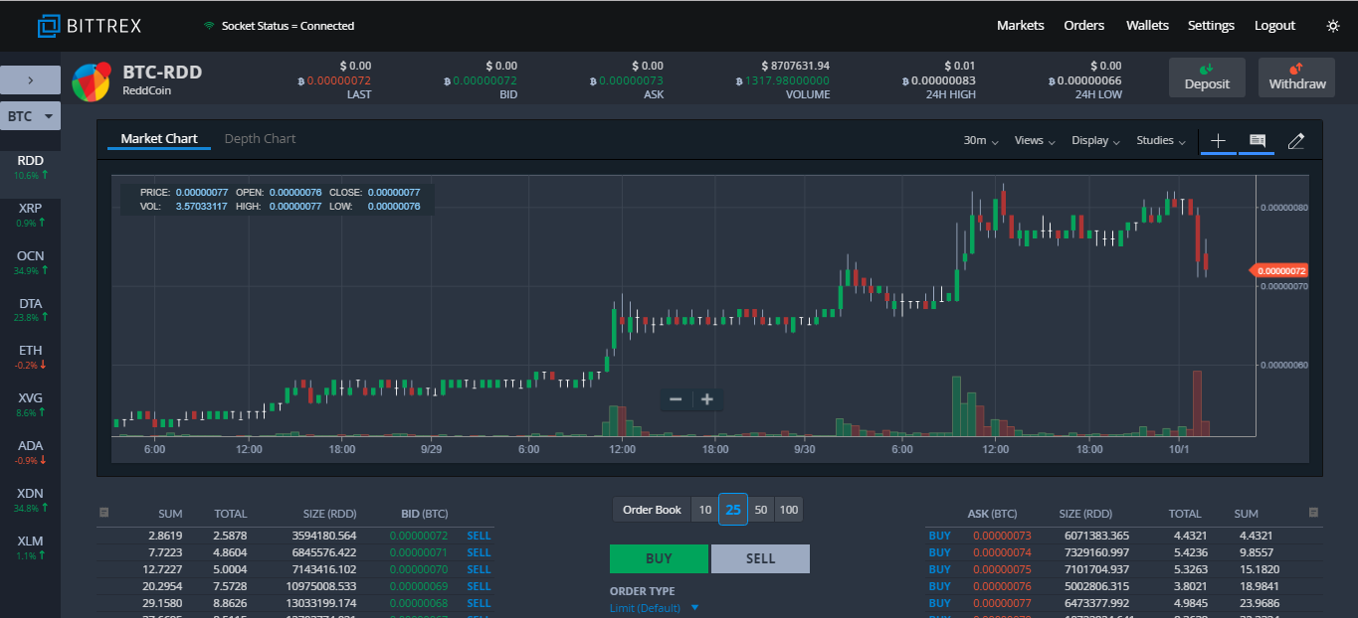
Task: Click the bid table settings icon
Action: (103, 513)
